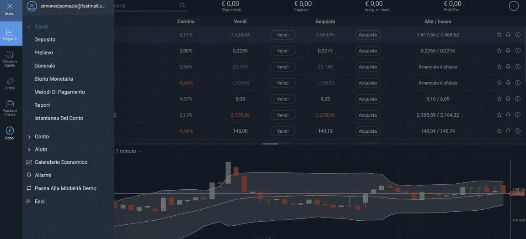Open Storia Monetaria menu item
The image size is (526, 239).
[54, 79]
